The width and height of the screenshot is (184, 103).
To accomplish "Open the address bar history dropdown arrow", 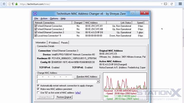I will pos(162,4).
